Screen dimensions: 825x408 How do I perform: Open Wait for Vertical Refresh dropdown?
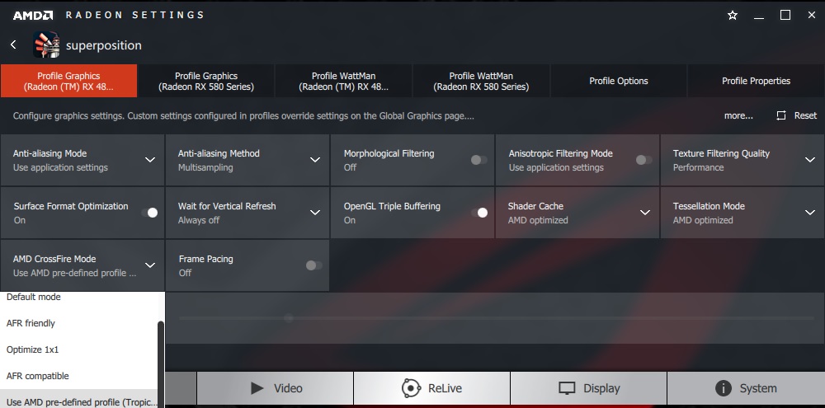pyautogui.click(x=315, y=213)
